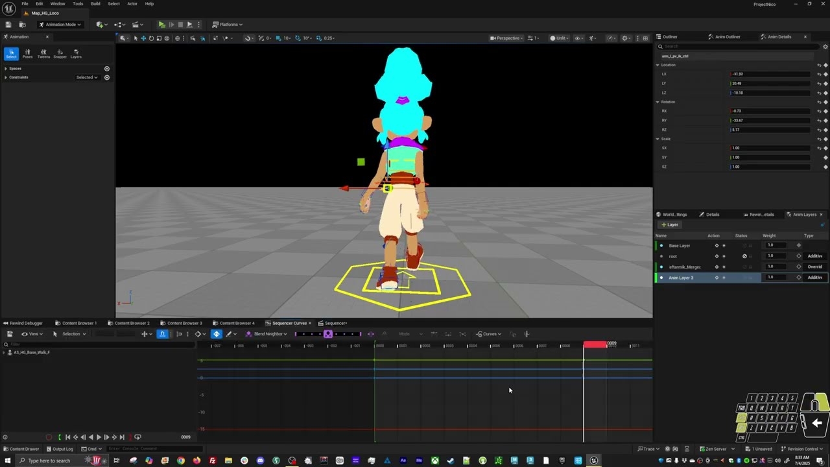Open the Build menu
This screenshot has width=830, height=467.
click(x=95, y=4)
